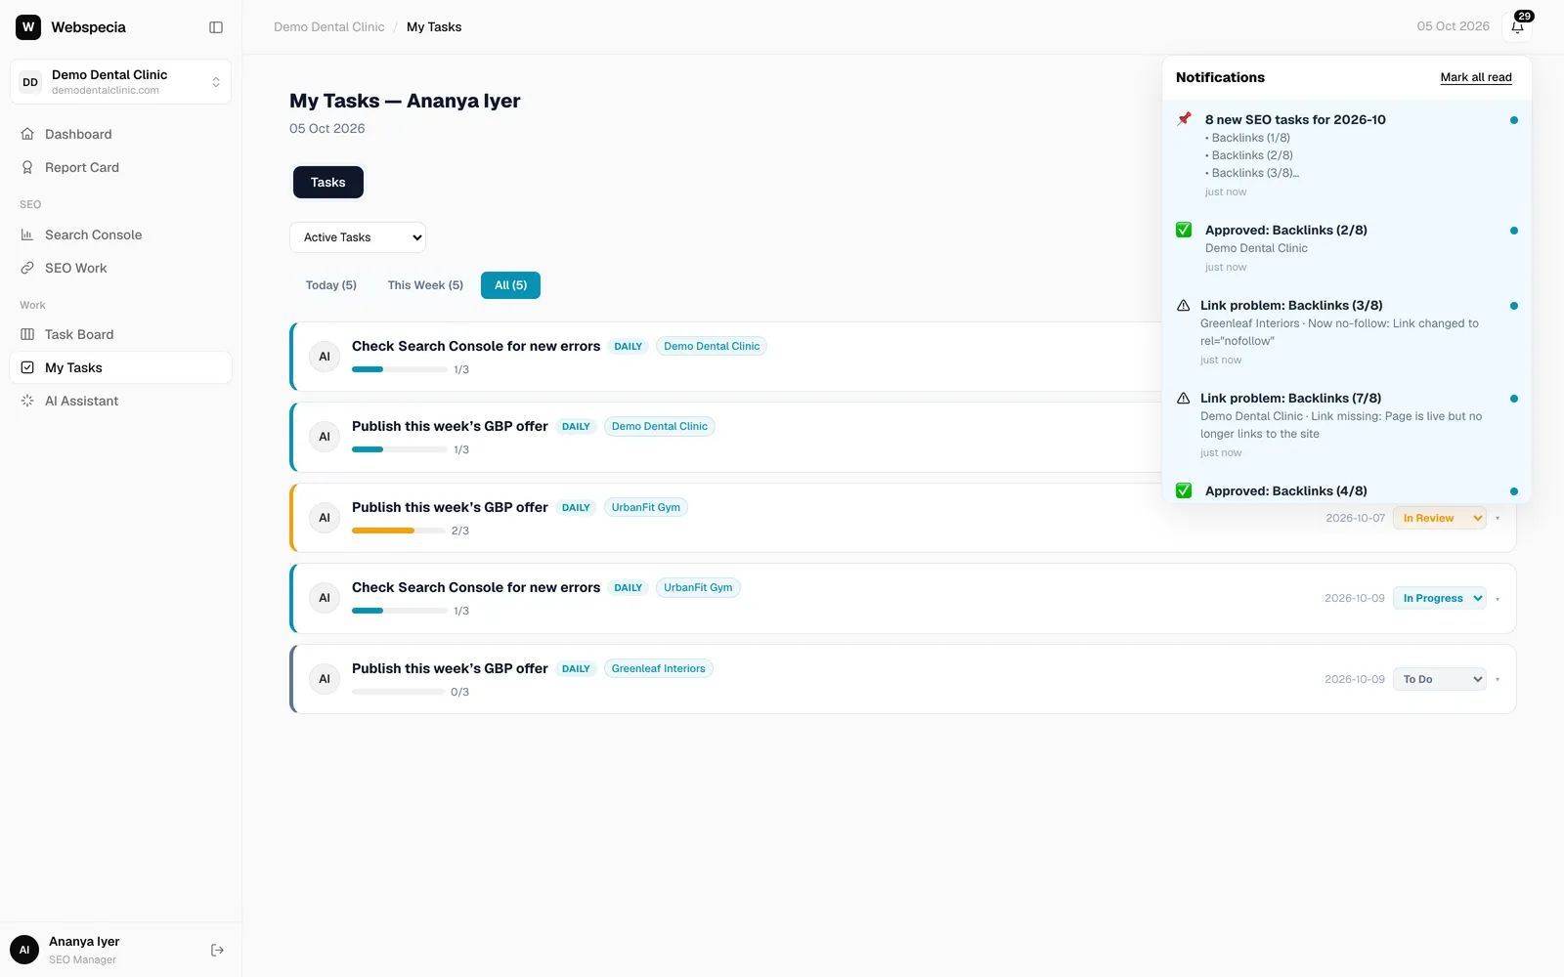The height and width of the screenshot is (977, 1564).
Task: Click the warning icon on Link problem: Backlinks (3/8)
Action: point(1183,305)
